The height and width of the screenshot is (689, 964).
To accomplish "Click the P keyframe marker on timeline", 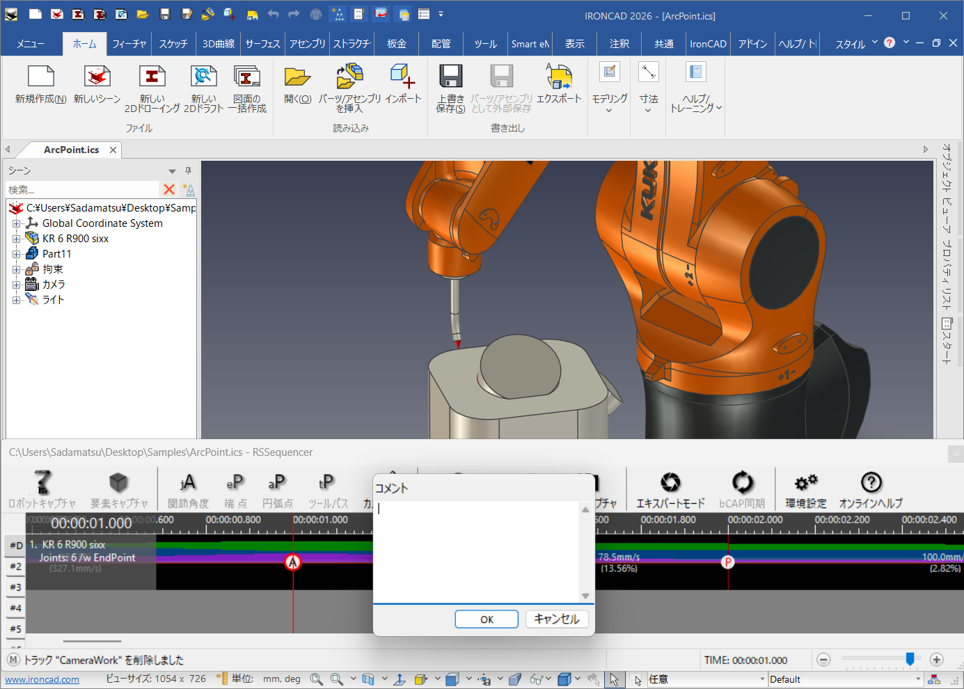I will click(x=728, y=562).
